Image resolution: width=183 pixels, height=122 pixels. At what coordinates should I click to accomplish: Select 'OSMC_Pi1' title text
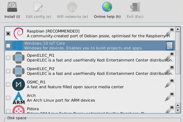(x=36, y=82)
